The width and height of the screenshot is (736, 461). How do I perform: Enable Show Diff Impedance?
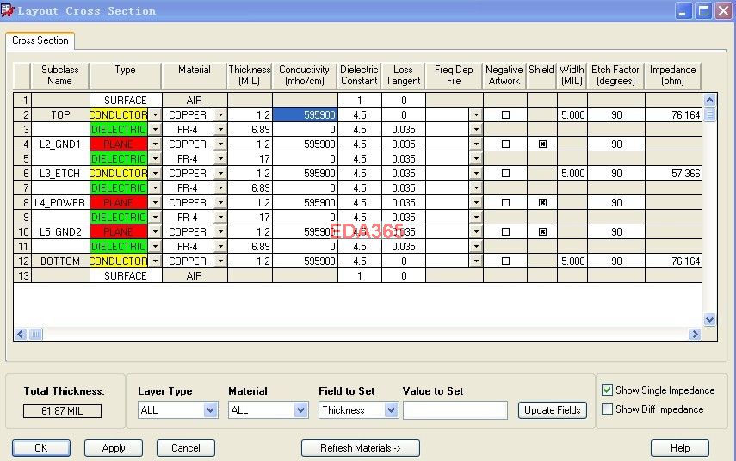tap(607, 409)
